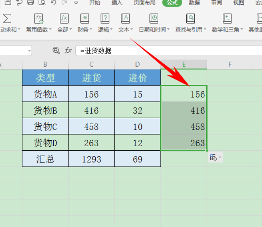The image size is (262, 227).
Task: Expand the 逻辑 dropdown arrow
Action: pos(111,29)
